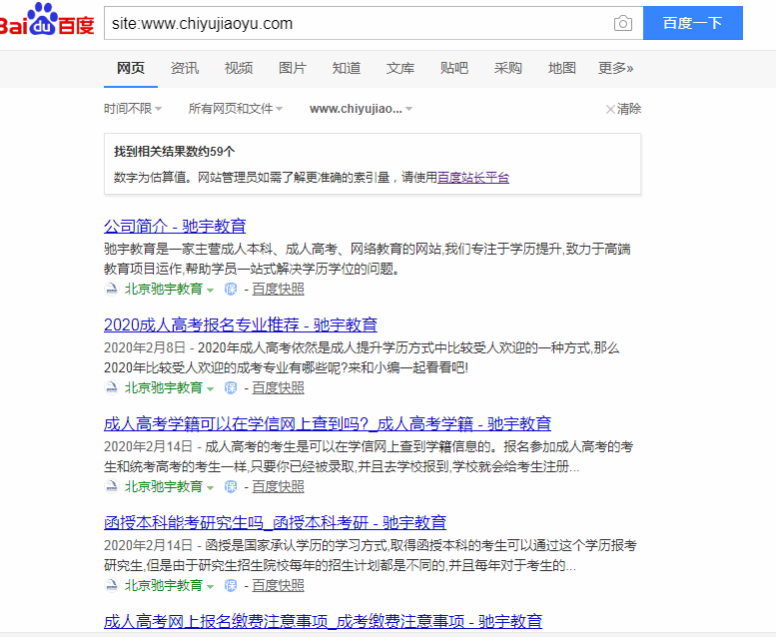Image resolution: width=776 pixels, height=637 pixels.
Task: Open the 采购 tab
Action: coord(508,68)
